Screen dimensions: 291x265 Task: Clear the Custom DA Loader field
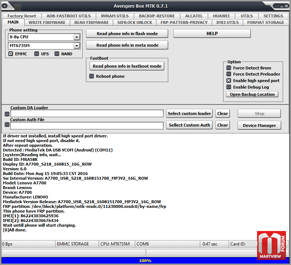pos(222,114)
